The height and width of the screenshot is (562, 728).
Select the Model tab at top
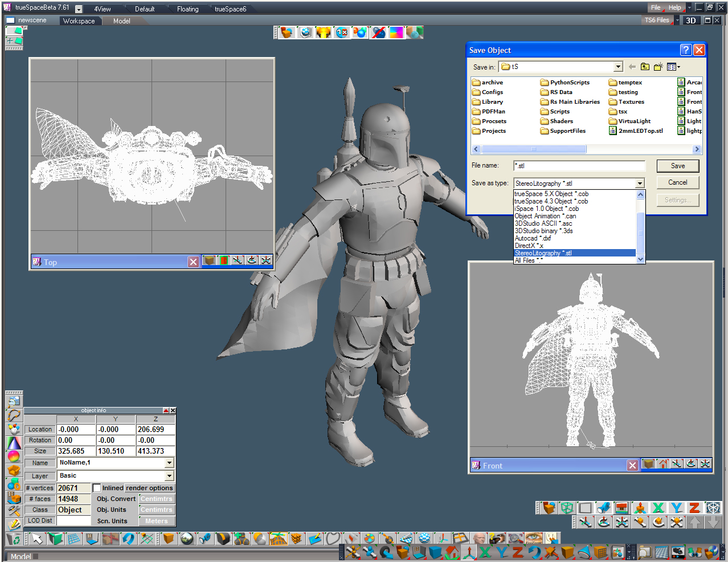point(121,21)
